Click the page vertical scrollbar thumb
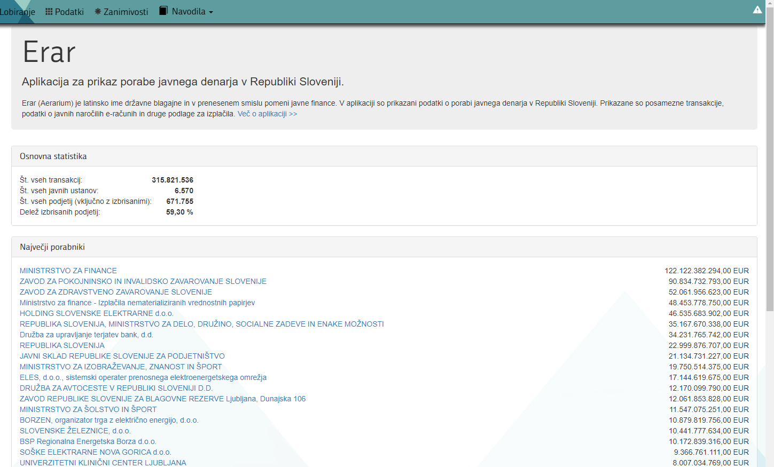The width and height of the screenshot is (774, 467). (770, 160)
